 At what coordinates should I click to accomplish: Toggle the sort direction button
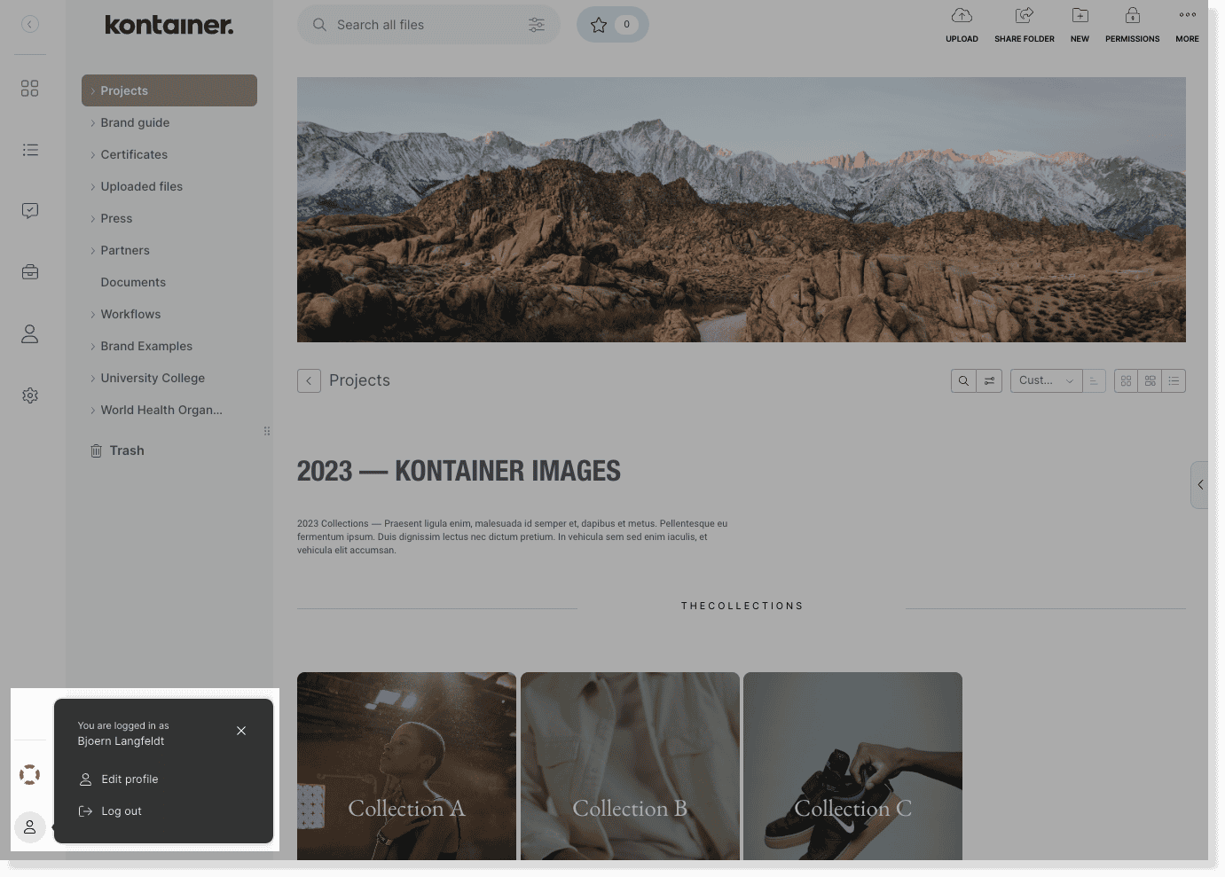click(x=1094, y=381)
